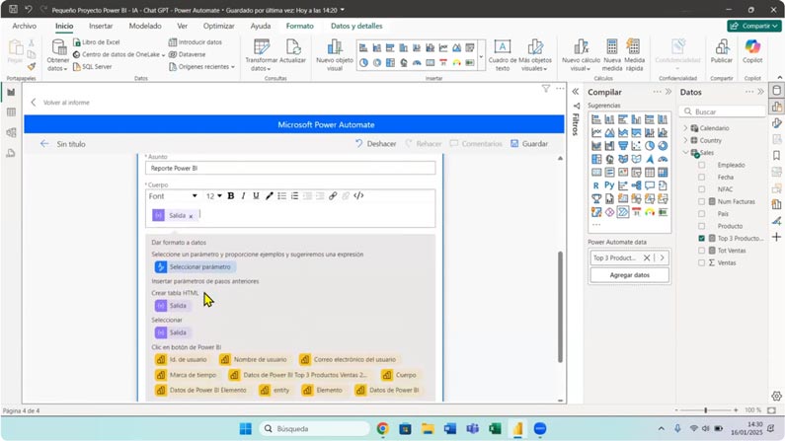The image size is (785, 441).
Task: Open the Font dropdown in body editor
Action: pos(173,196)
